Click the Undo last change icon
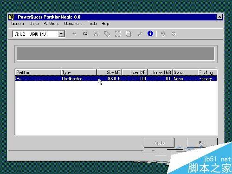Screen dimensions: 232x174 pos(163,34)
